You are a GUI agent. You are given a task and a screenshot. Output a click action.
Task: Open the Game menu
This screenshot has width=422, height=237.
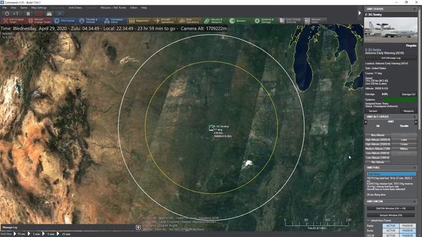(x=24, y=8)
